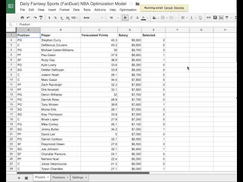
Task: Toggle strikethrough formatting
Action: pyautogui.click(x=137, y=18)
